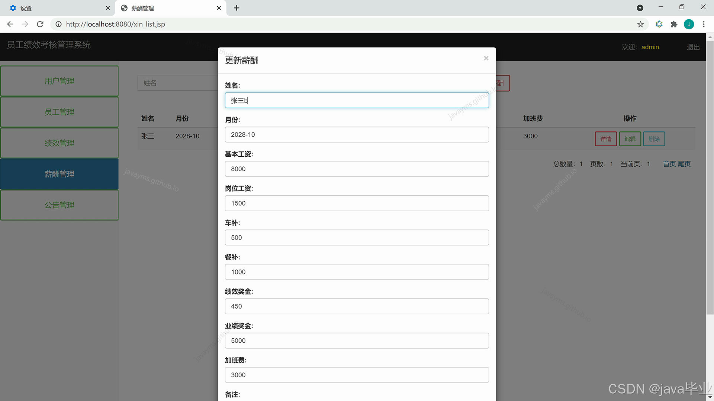The height and width of the screenshot is (401, 714).
Task: Go to 首页 in pagination
Action: pos(669,164)
